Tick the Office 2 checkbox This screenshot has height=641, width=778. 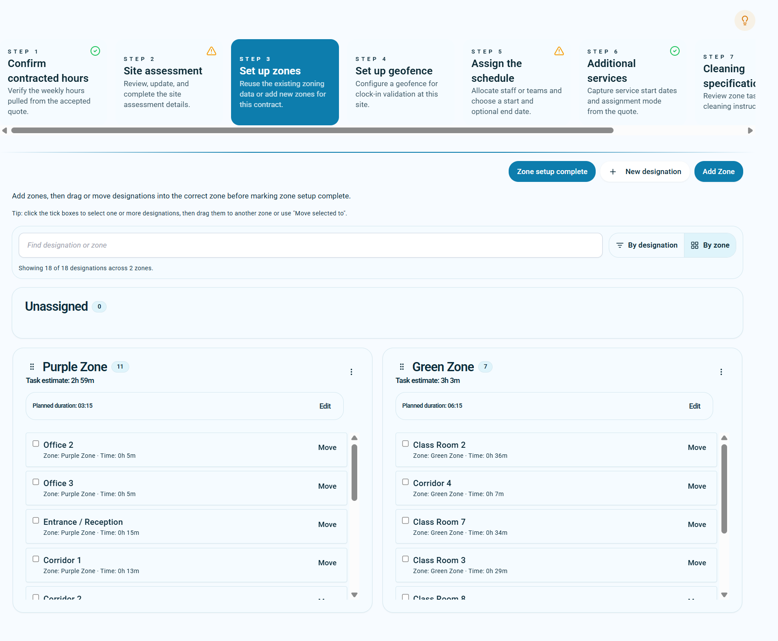coord(36,444)
